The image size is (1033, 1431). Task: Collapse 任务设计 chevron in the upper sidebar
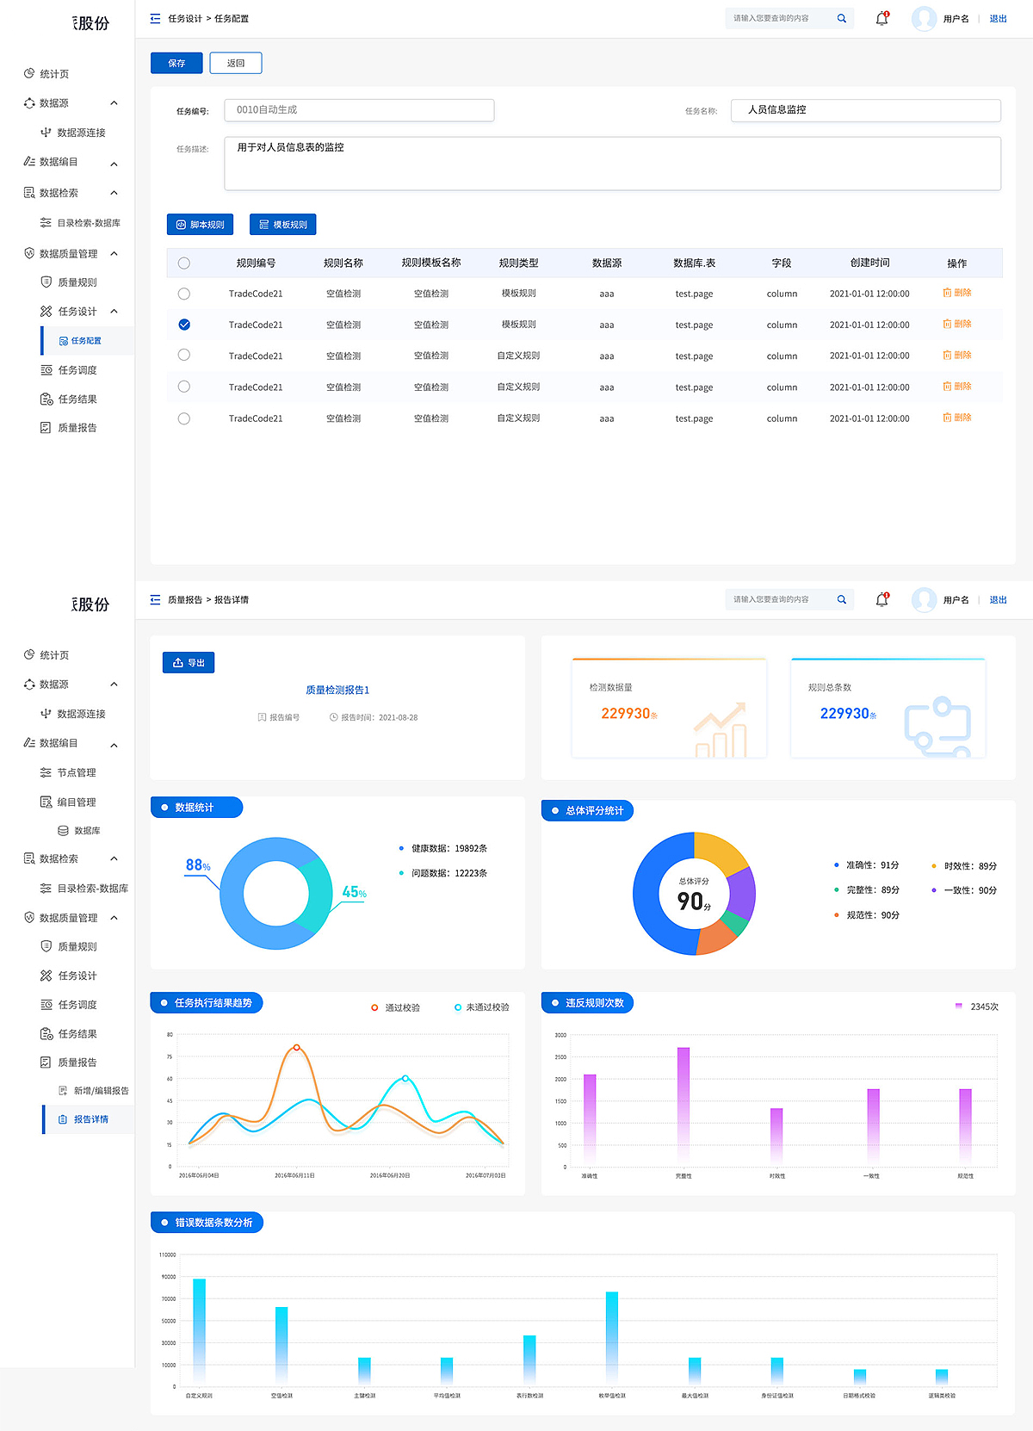coord(114,312)
